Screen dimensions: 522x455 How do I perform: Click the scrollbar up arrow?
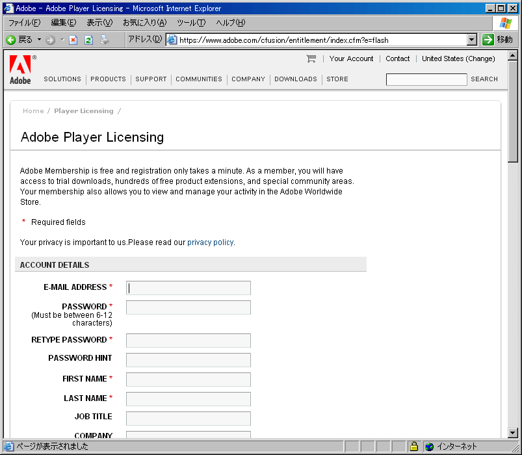tap(513, 55)
